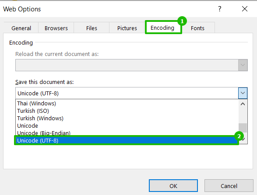Open the Browsers tab
The width and height of the screenshot is (257, 195).
[56, 28]
